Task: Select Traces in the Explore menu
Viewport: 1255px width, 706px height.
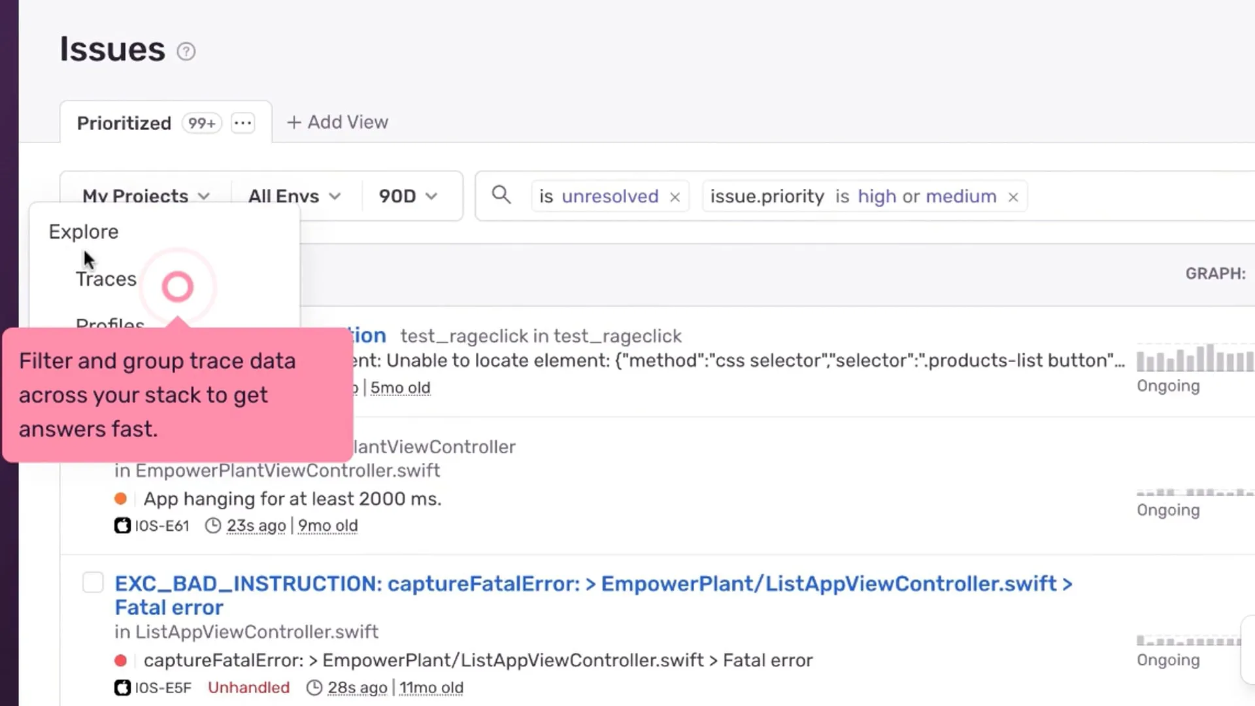Action: click(106, 279)
